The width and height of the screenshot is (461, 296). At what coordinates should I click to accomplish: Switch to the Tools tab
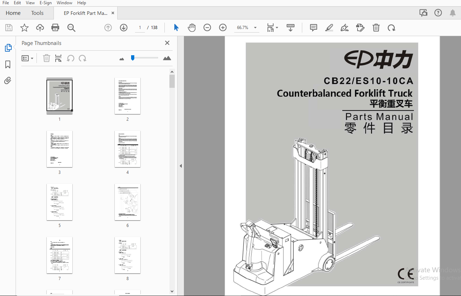[37, 13]
